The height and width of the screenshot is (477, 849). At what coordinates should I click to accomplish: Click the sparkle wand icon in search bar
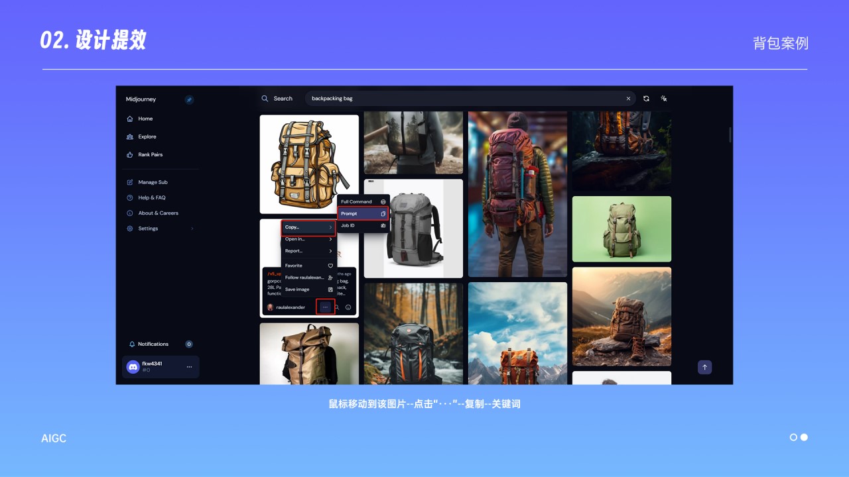(x=663, y=98)
